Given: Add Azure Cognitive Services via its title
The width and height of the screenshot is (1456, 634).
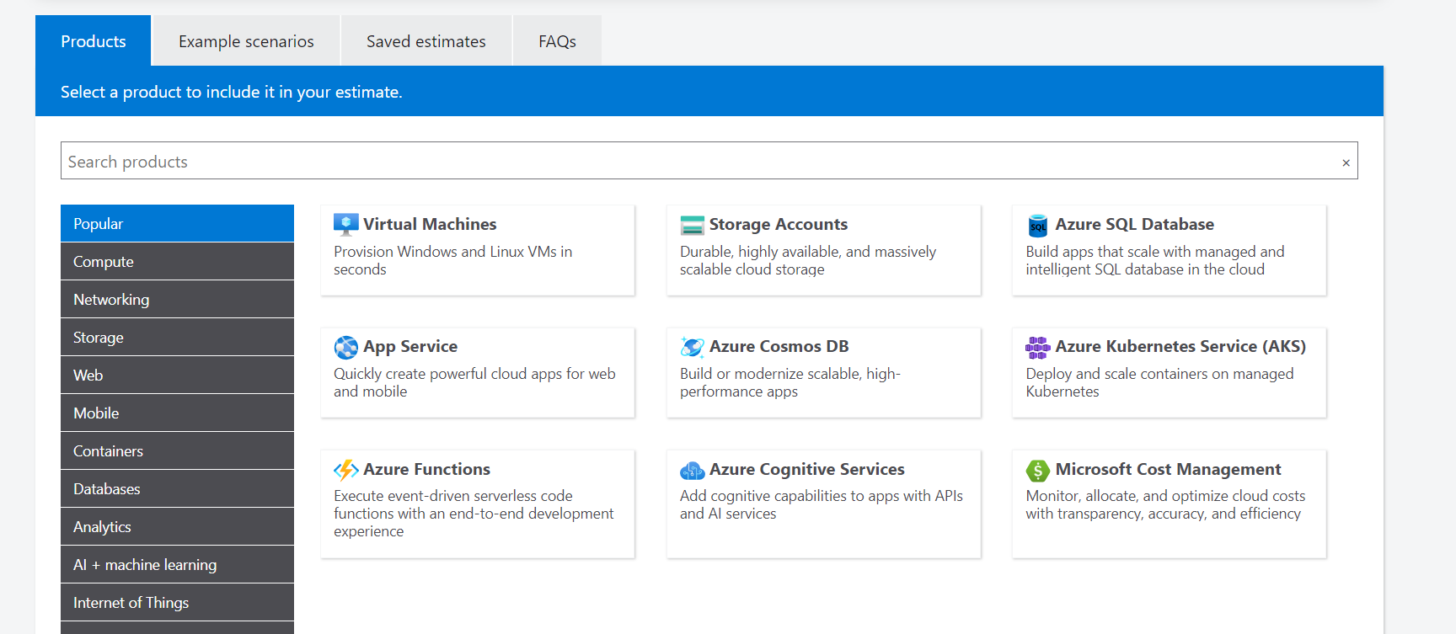Looking at the screenshot, I should click(806, 469).
